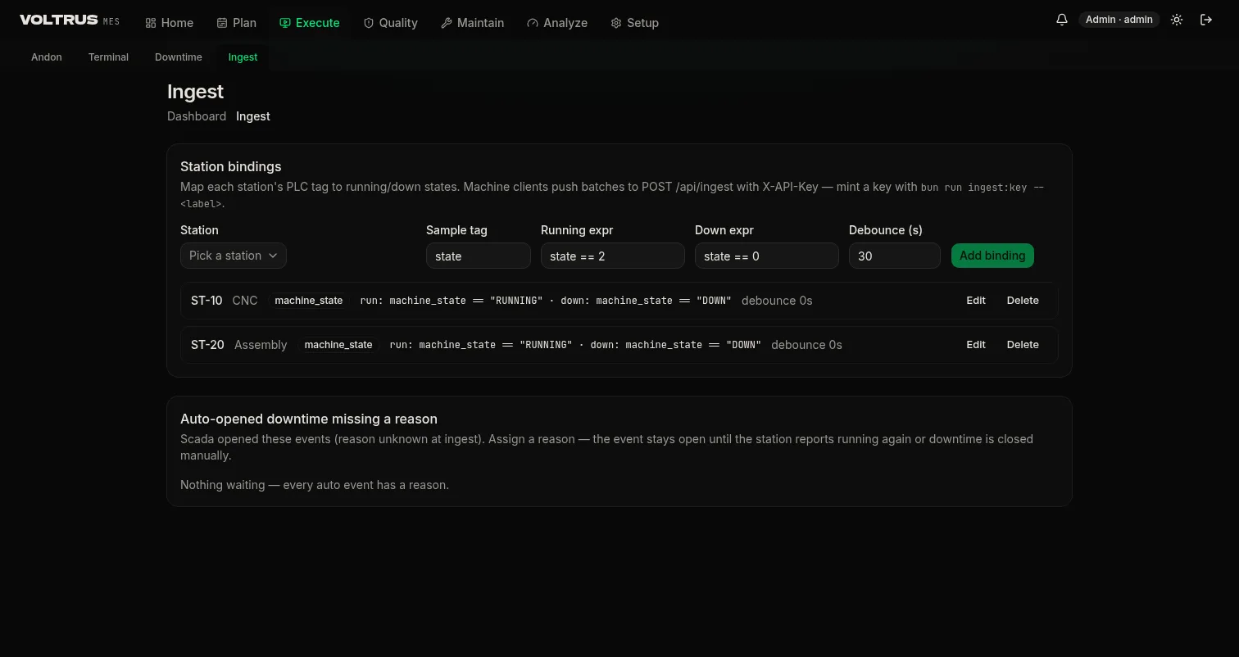The height and width of the screenshot is (657, 1239).
Task: Click the ST-10 run/down expression text
Action: click(546, 301)
